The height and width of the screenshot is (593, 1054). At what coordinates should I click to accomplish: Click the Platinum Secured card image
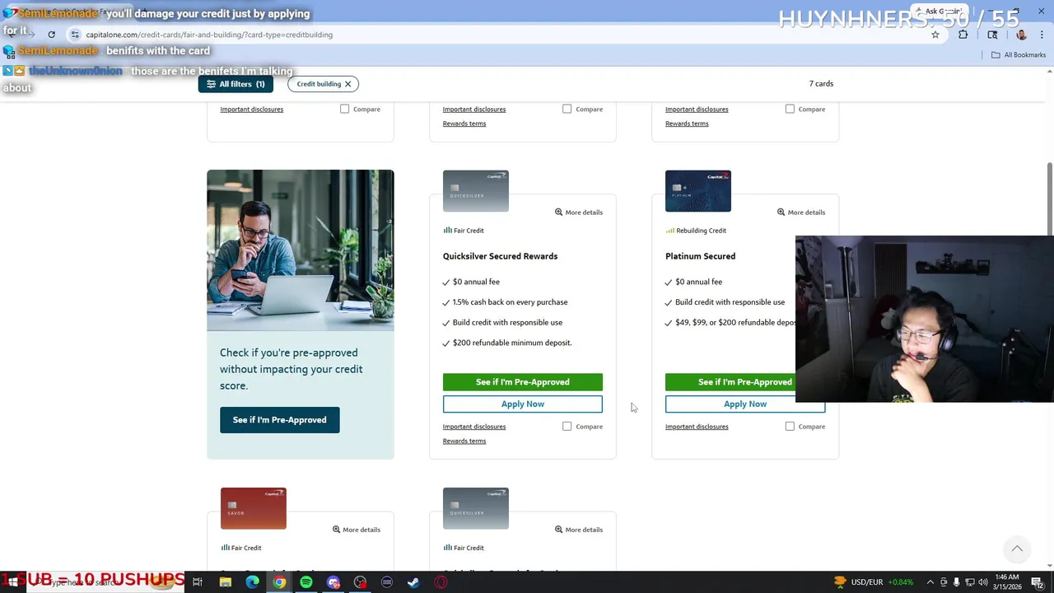click(698, 191)
